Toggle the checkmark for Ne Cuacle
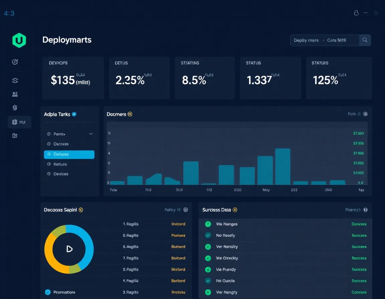Screen dimensions: 385x299 (208, 281)
